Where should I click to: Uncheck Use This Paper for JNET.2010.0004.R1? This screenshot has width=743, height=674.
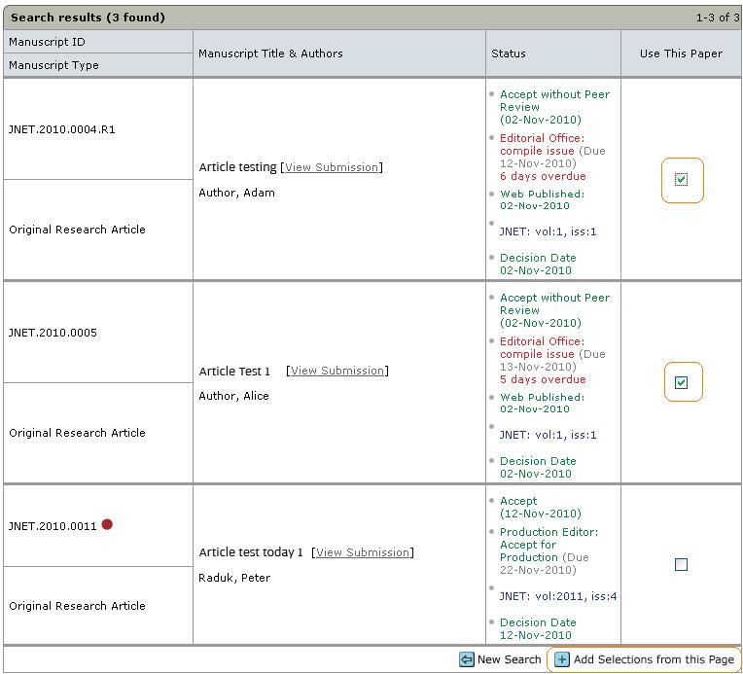point(681,179)
